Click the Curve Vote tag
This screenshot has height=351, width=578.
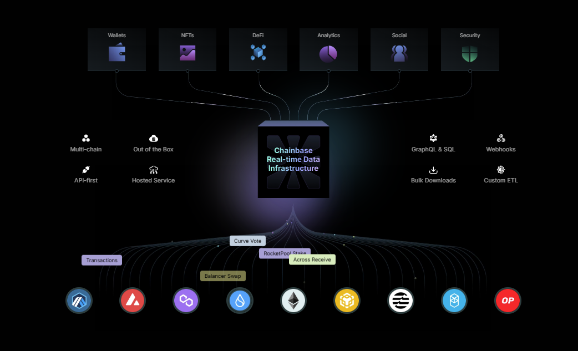tap(247, 241)
